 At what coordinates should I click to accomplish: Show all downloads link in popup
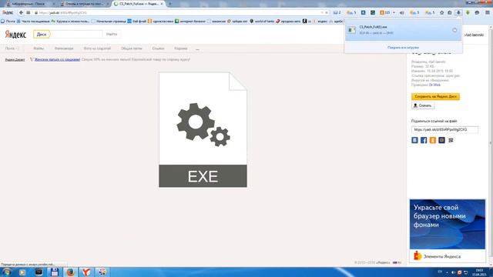point(403,48)
